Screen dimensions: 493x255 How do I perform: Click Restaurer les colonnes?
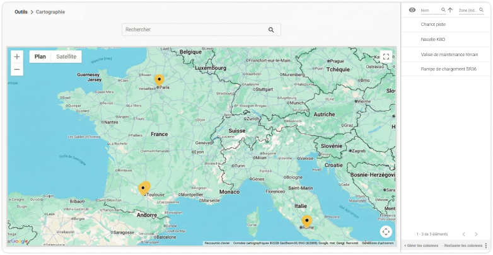(x=462, y=246)
